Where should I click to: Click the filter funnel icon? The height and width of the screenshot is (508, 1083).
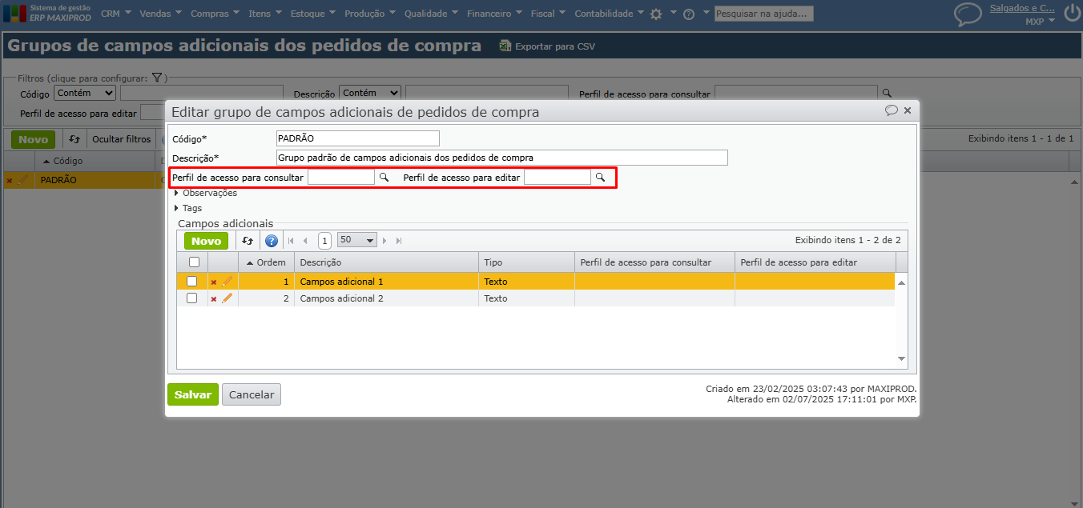tap(157, 78)
